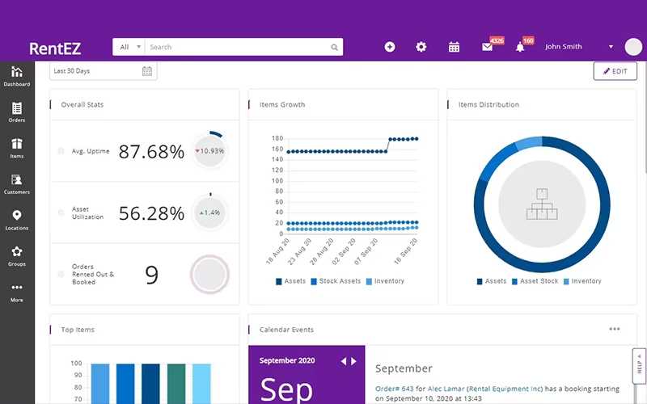Open the Dashboard sidebar icon
The image size is (647, 404).
click(17, 76)
